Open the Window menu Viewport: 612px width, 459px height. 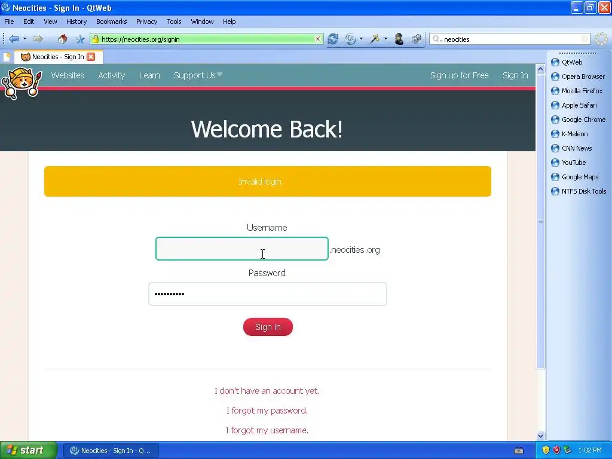202,22
